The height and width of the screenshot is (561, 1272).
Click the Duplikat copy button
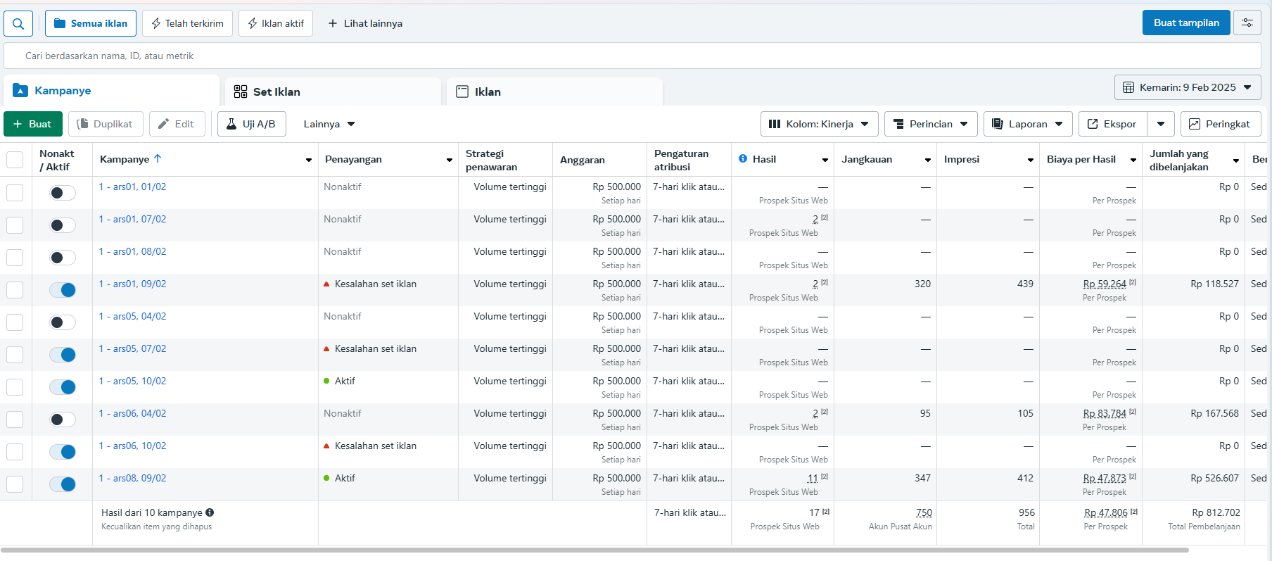coord(105,124)
